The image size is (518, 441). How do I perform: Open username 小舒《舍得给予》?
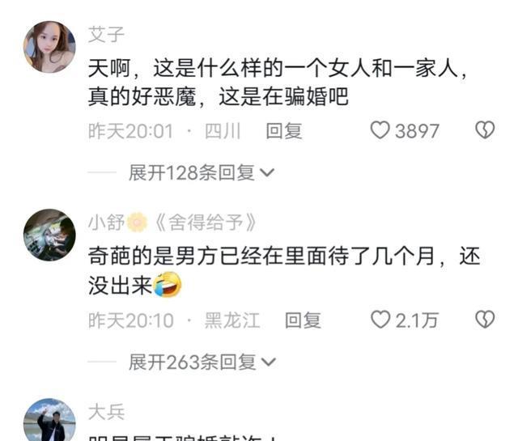point(172,223)
